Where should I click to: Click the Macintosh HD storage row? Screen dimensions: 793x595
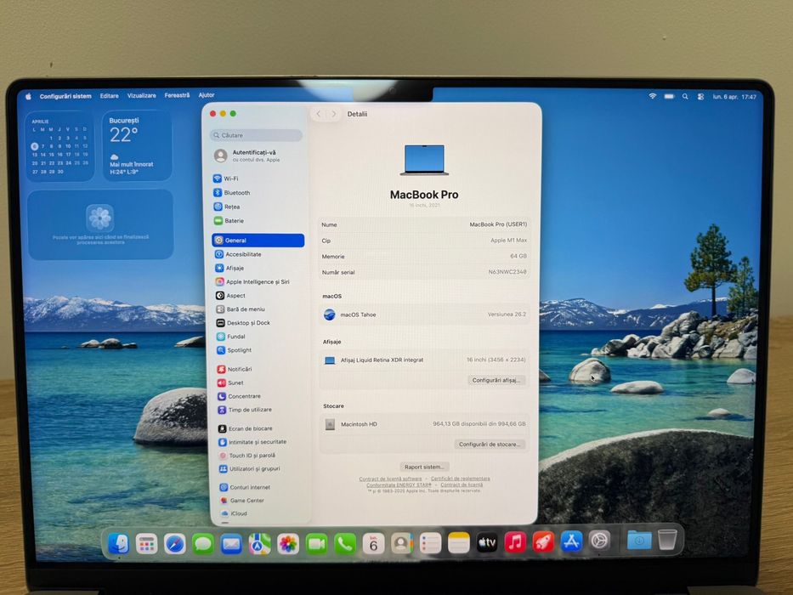click(424, 424)
